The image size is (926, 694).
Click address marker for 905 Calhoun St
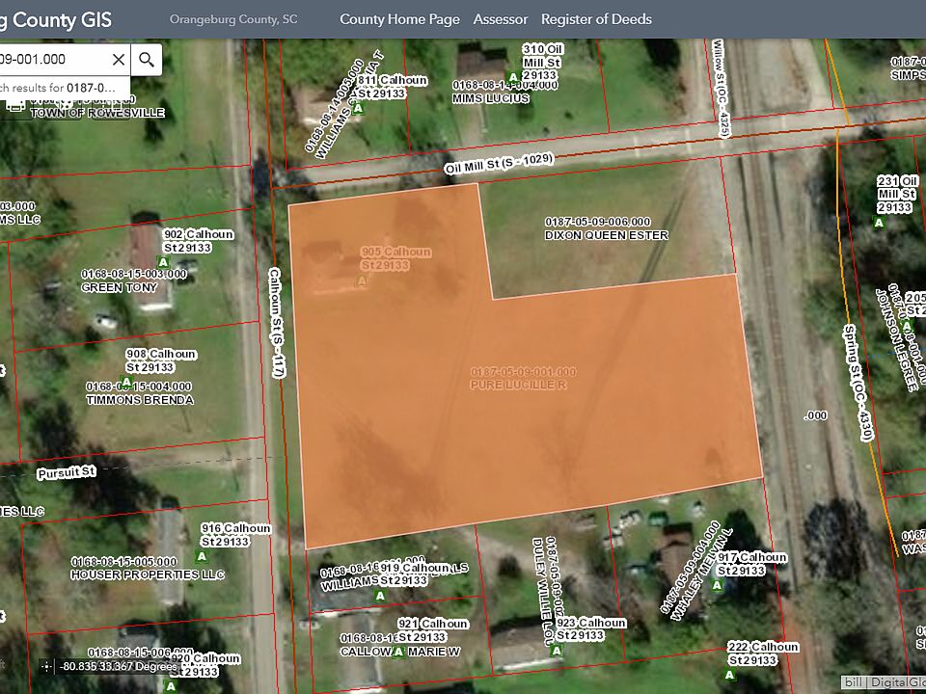tap(362, 281)
